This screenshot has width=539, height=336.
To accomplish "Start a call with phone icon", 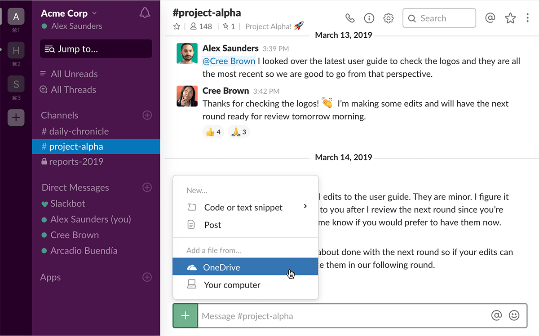I will click(349, 18).
